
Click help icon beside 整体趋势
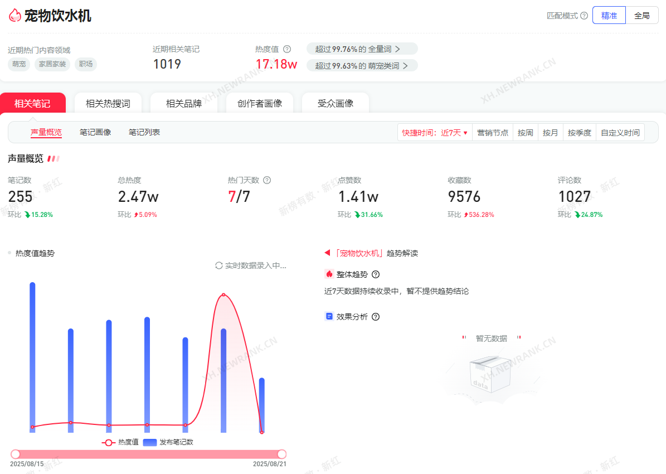click(x=376, y=274)
